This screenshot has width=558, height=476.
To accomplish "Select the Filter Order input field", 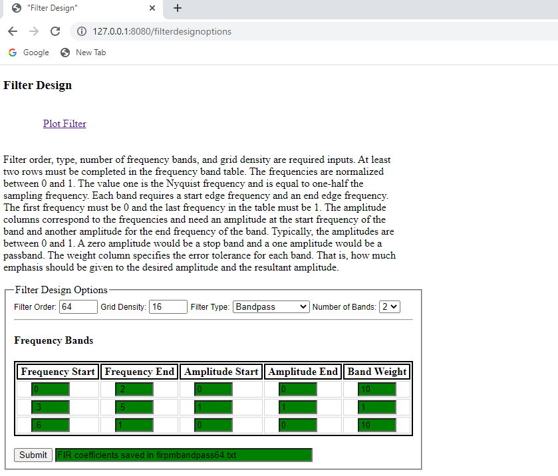I will pyautogui.click(x=78, y=306).
